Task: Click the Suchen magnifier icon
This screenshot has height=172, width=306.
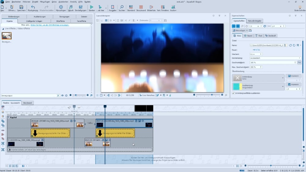Action: tap(121, 7)
